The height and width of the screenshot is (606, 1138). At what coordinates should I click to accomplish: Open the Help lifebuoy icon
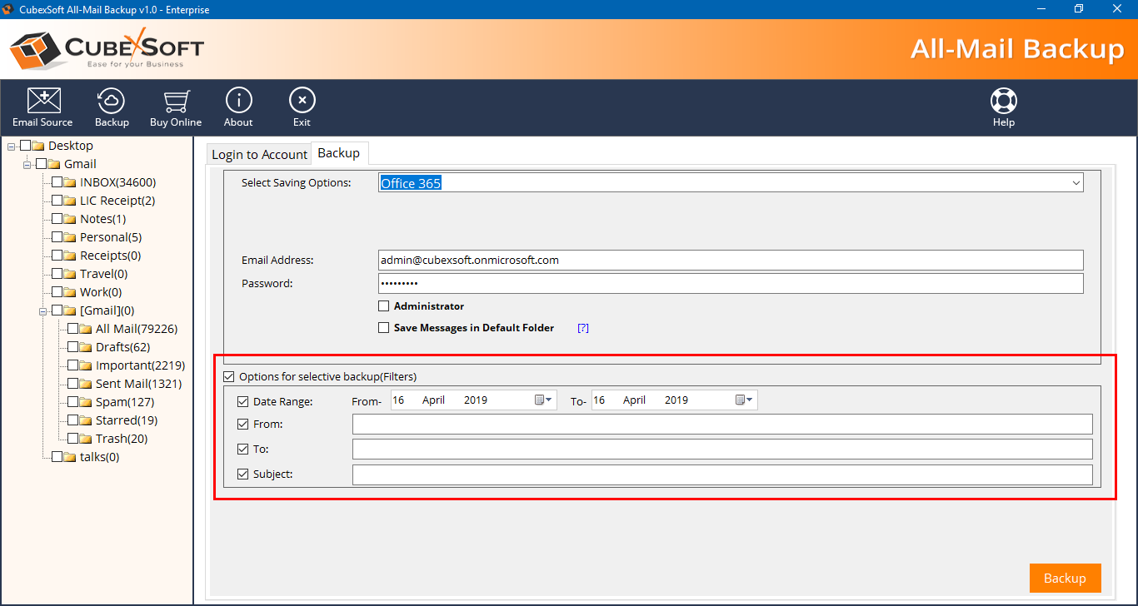1003,107
